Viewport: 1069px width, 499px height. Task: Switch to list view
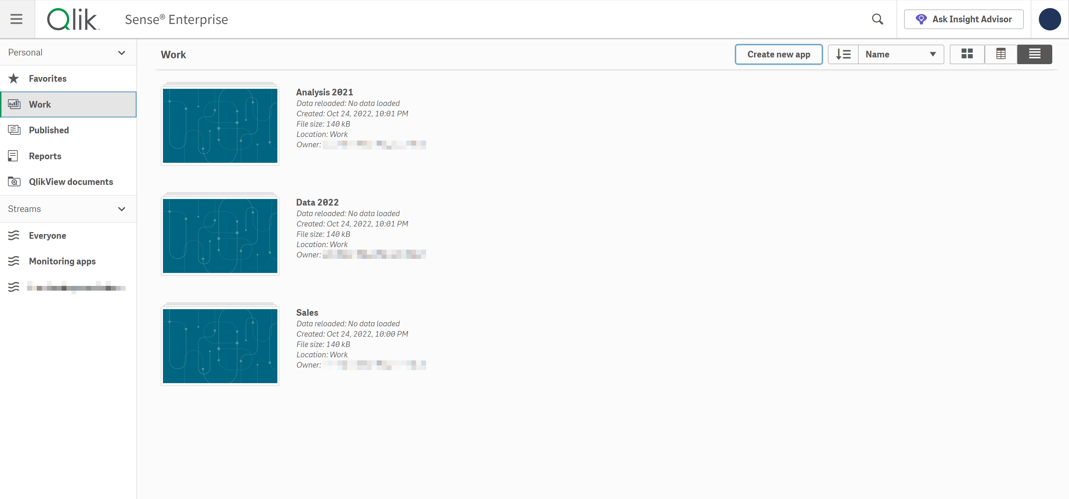click(x=1034, y=54)
